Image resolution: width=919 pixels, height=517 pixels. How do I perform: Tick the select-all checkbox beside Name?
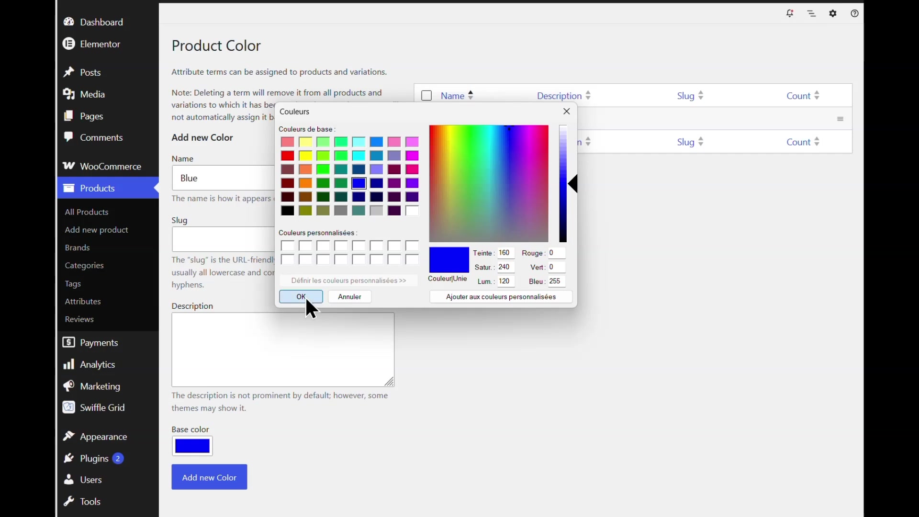click(427, 96)
